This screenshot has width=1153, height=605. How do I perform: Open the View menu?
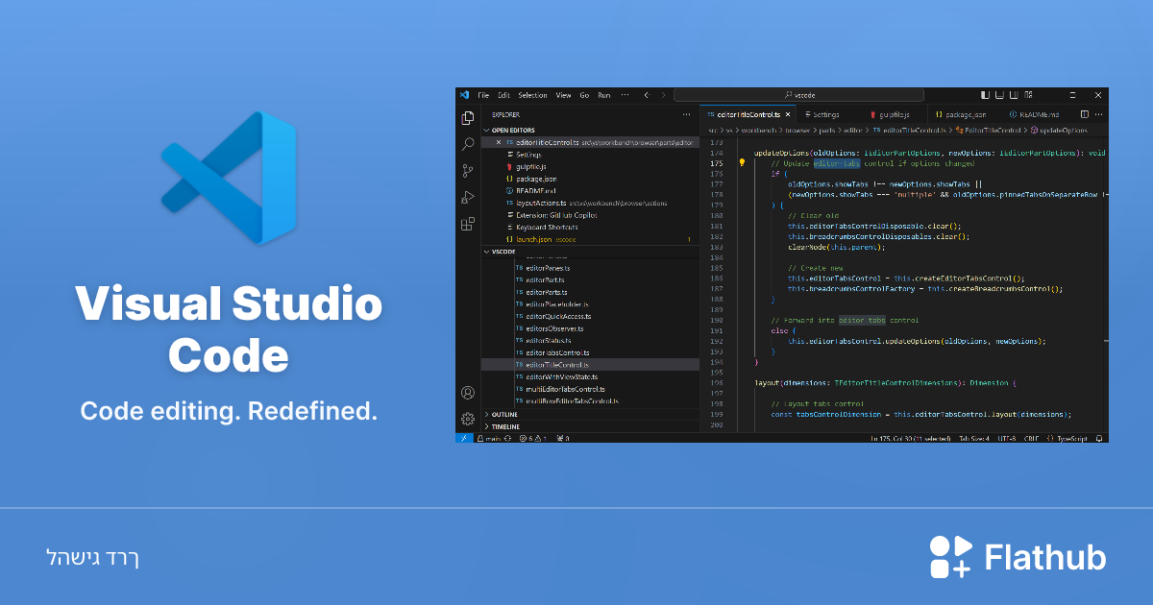(563, 95)
